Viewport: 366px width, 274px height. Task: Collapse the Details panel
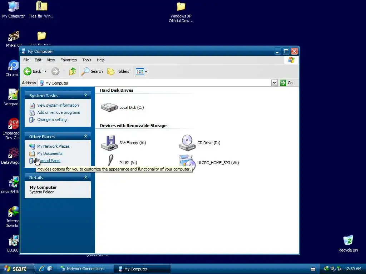86,177
